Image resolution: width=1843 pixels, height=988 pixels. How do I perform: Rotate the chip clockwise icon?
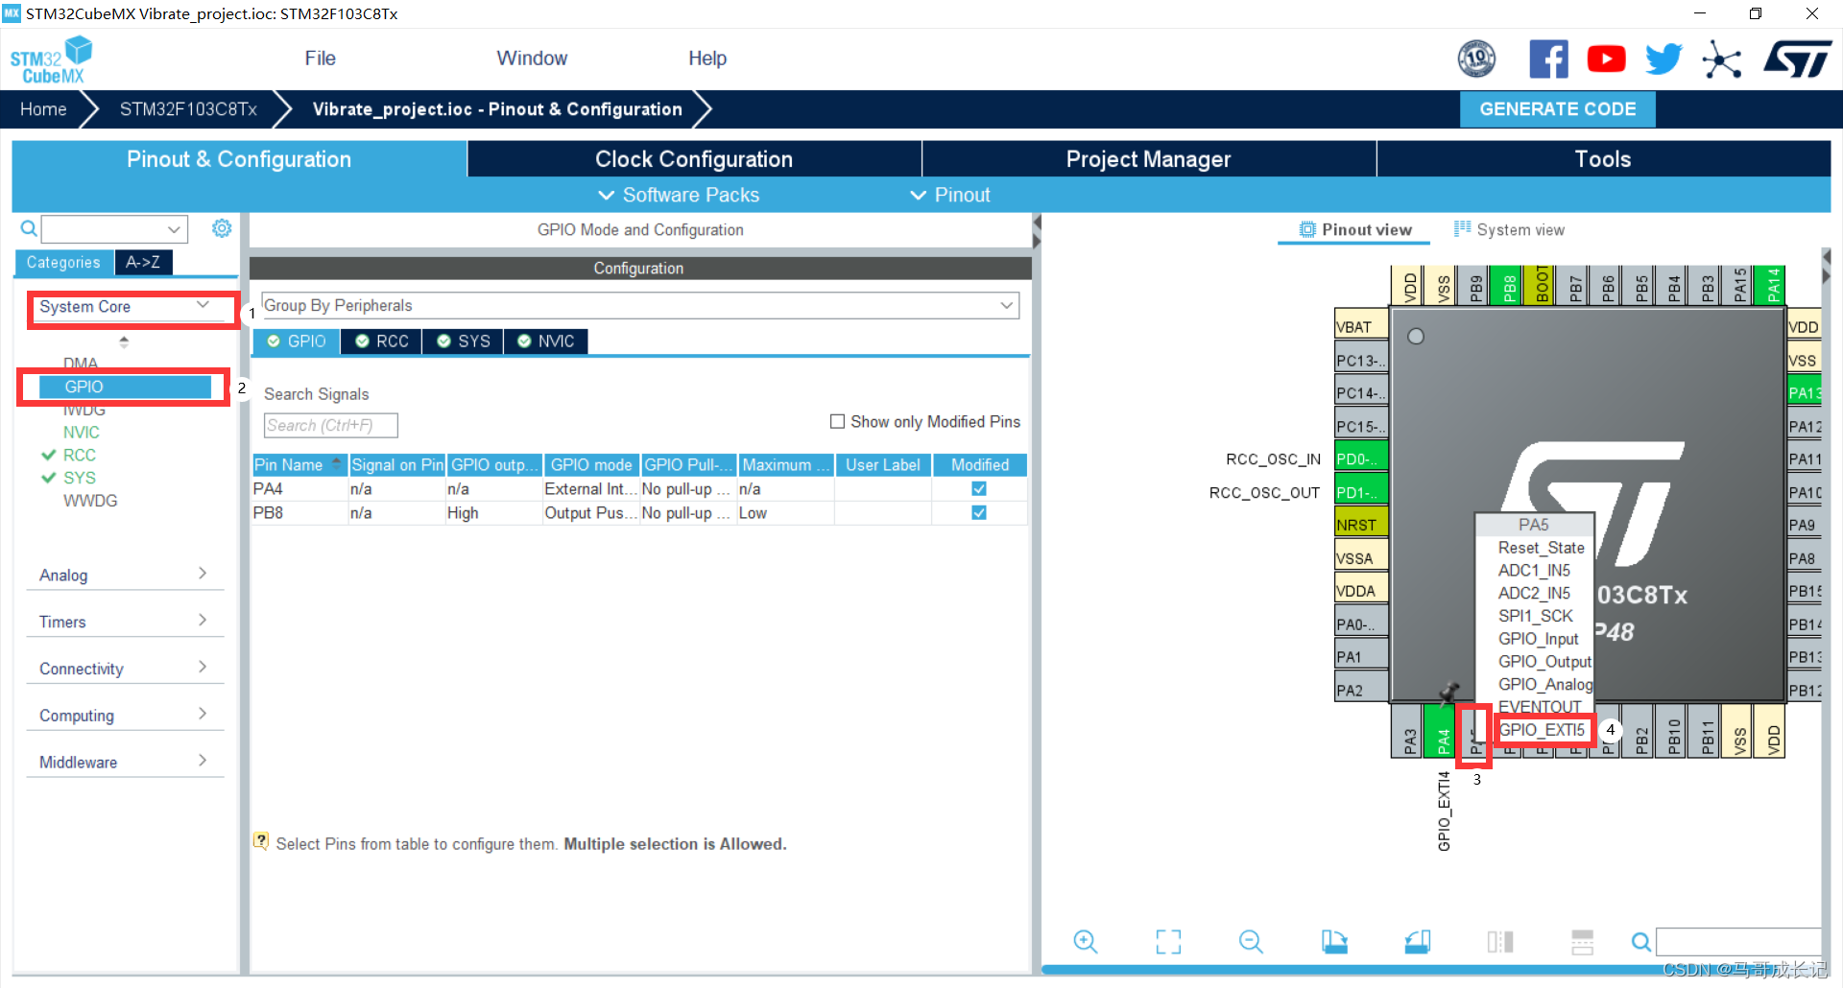1334,942
